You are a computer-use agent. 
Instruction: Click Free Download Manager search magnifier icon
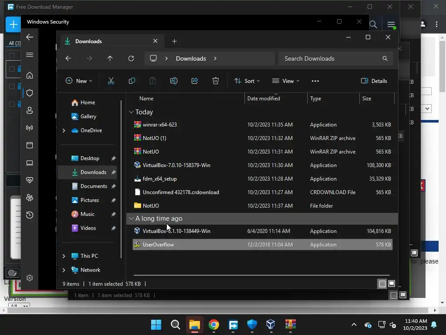pos(373,24)
